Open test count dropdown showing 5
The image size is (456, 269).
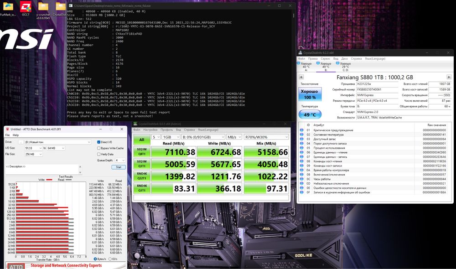pos(156,137)
